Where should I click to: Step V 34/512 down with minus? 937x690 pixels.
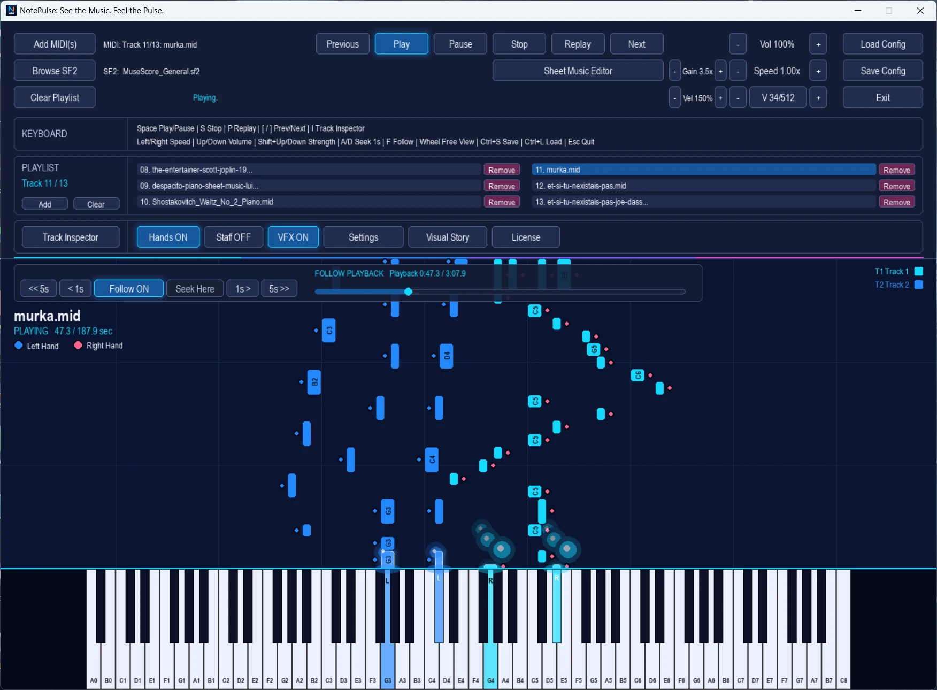(x=738, y=97)
